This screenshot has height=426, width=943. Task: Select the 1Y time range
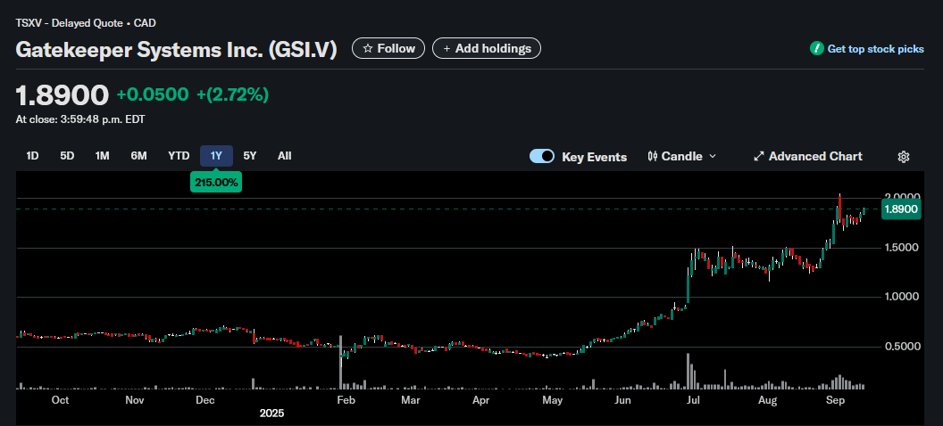(216, 156)
